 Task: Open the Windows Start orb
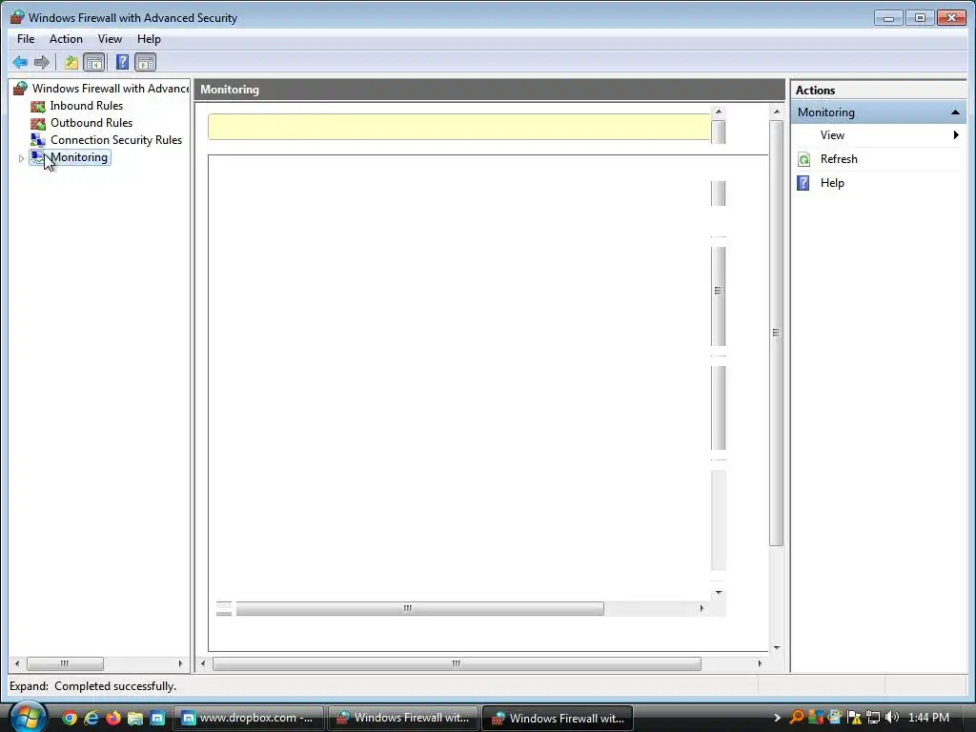pos(28,717)
